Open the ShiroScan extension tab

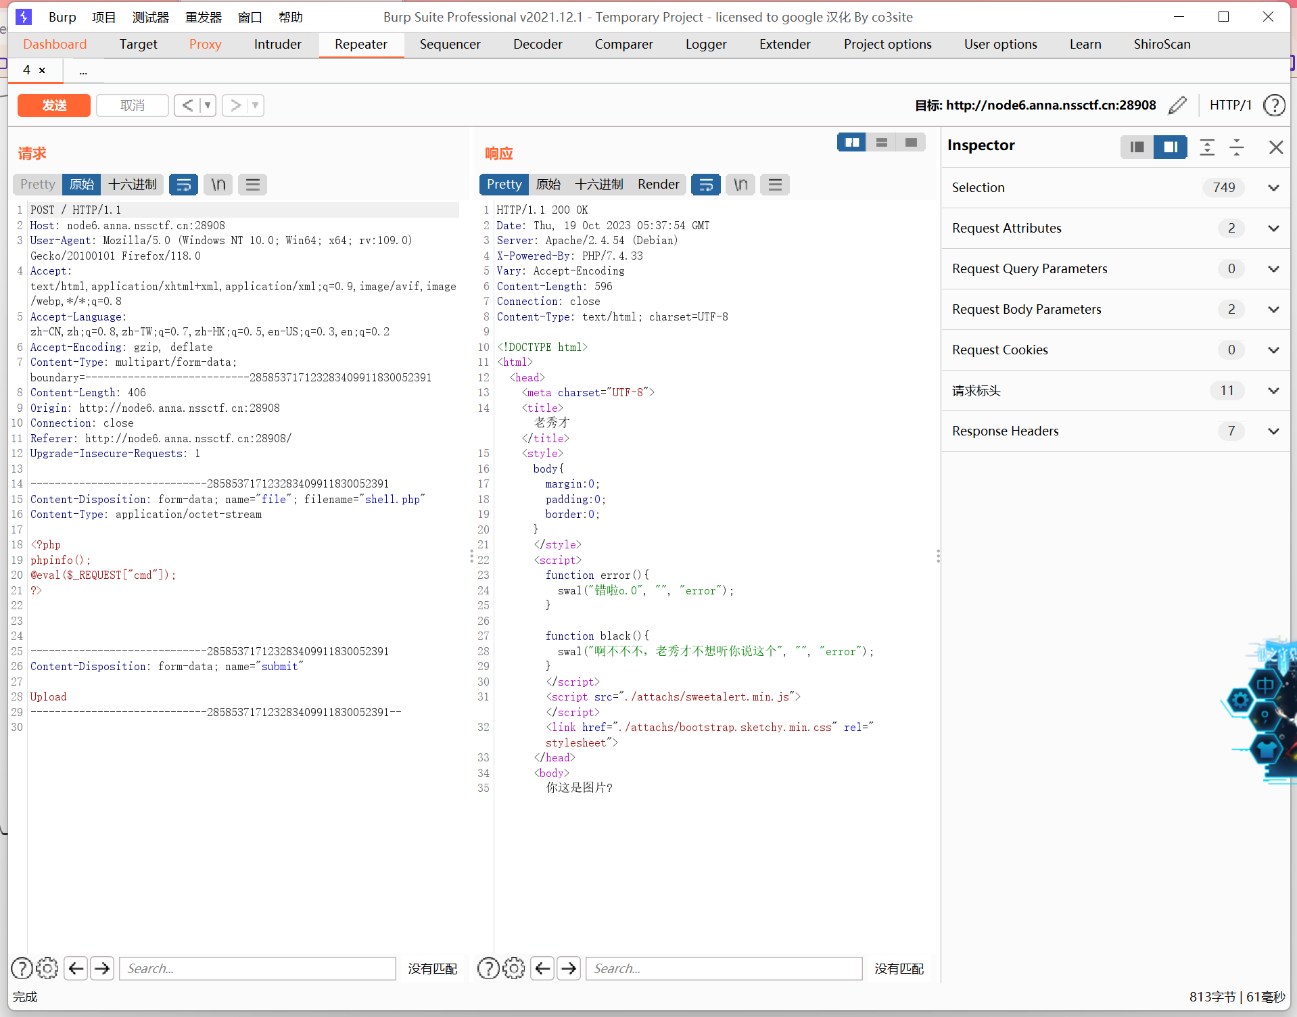click(x=1162, y=44)
